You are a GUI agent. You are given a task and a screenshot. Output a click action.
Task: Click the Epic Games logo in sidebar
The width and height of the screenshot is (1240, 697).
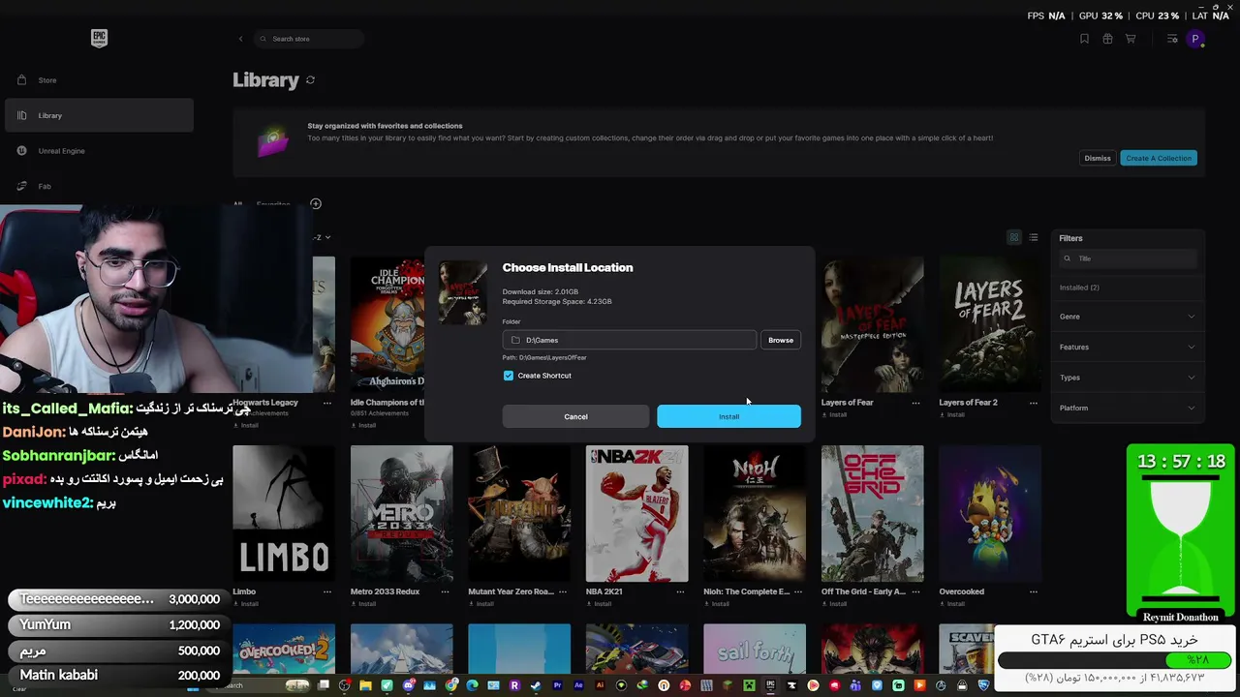[99, 38]
